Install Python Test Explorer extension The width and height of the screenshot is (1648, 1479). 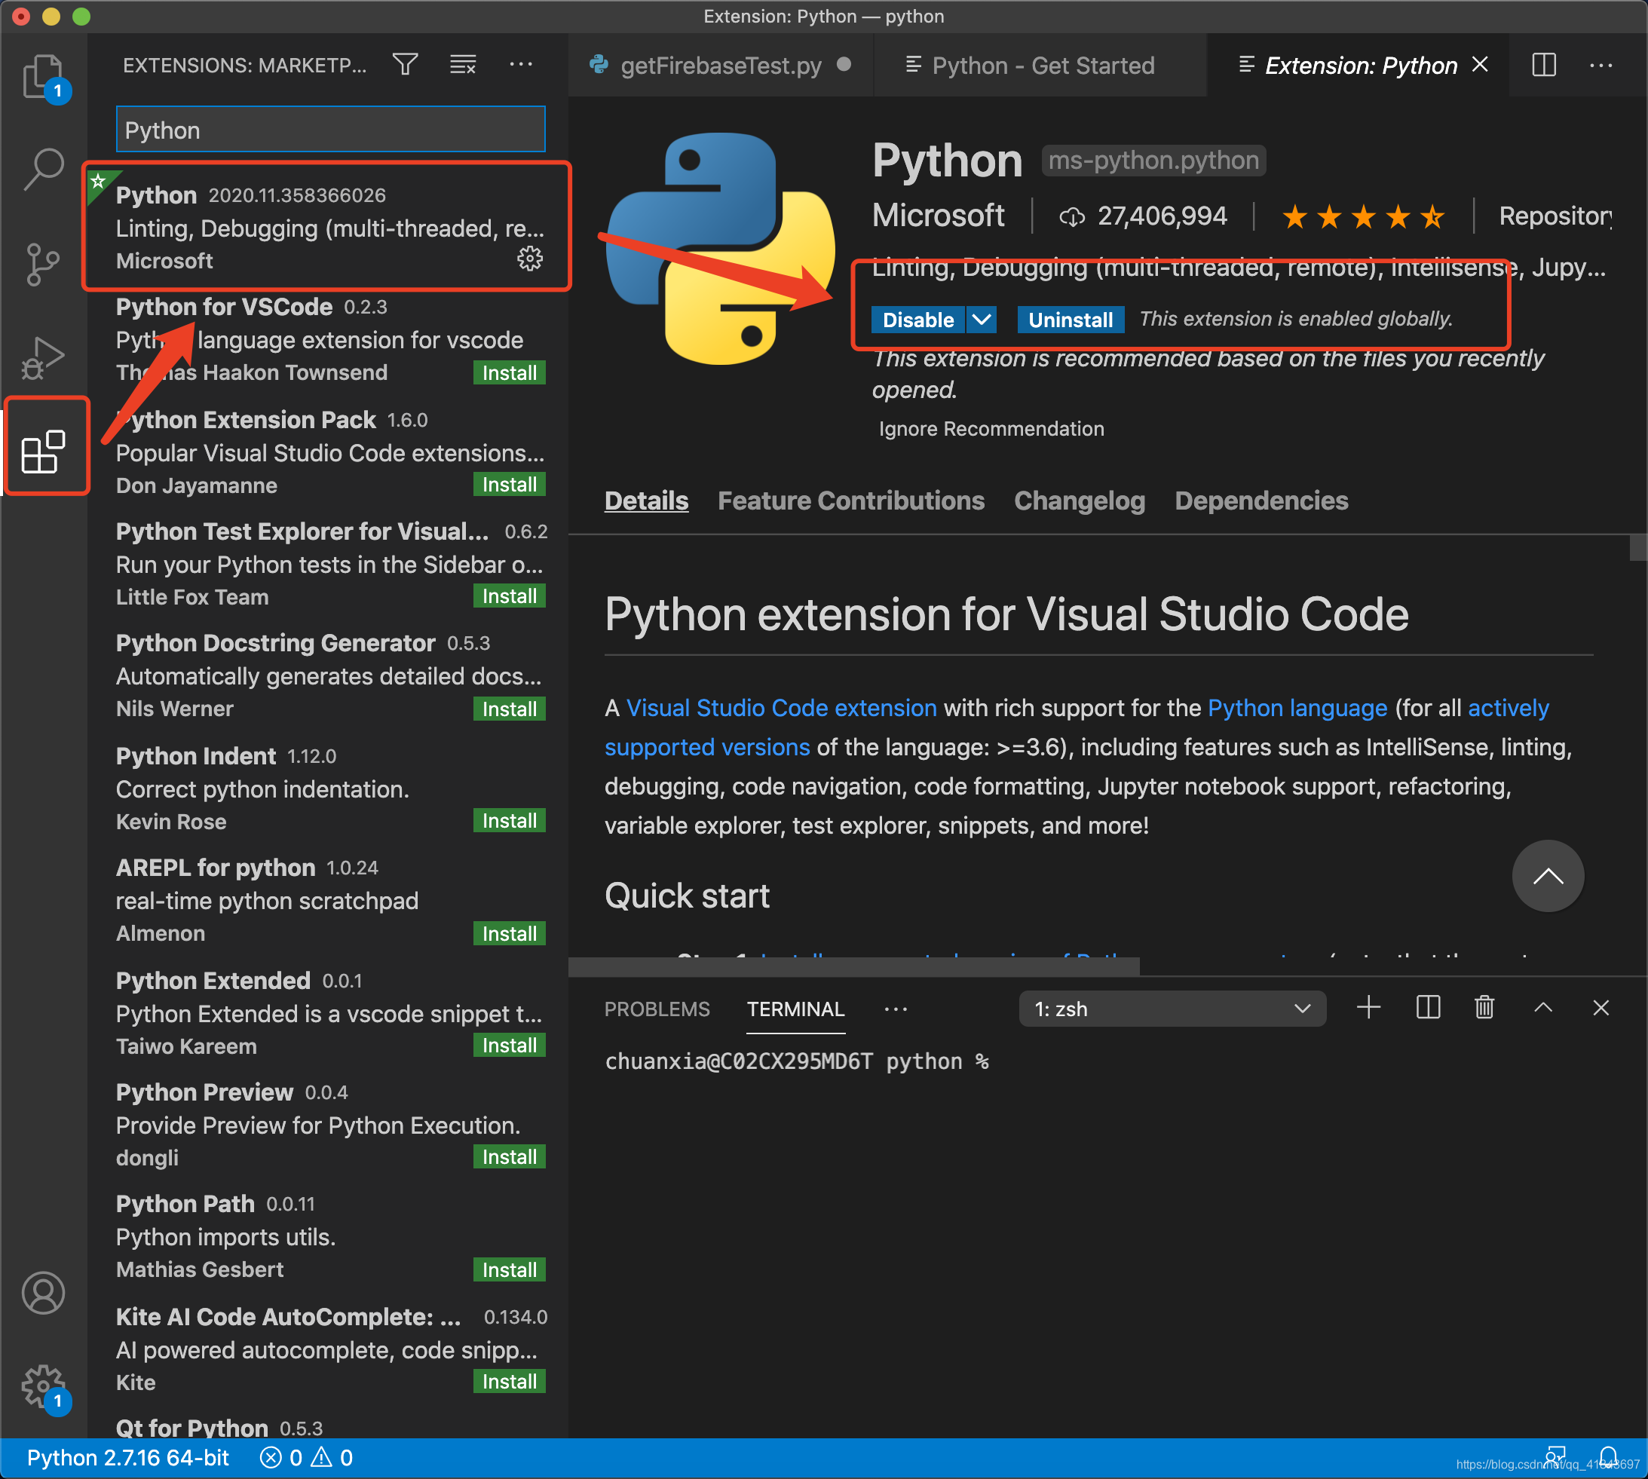[x=509, y=596]
